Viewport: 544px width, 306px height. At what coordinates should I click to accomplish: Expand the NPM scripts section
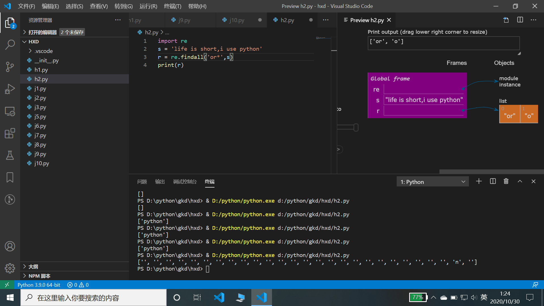(x=75, y=276)
